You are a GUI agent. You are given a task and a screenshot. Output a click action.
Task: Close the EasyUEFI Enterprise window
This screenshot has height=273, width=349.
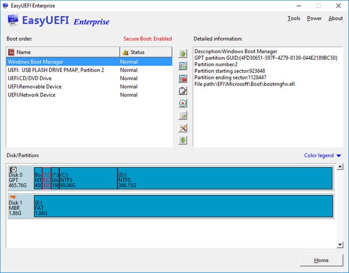pos(338,6)
